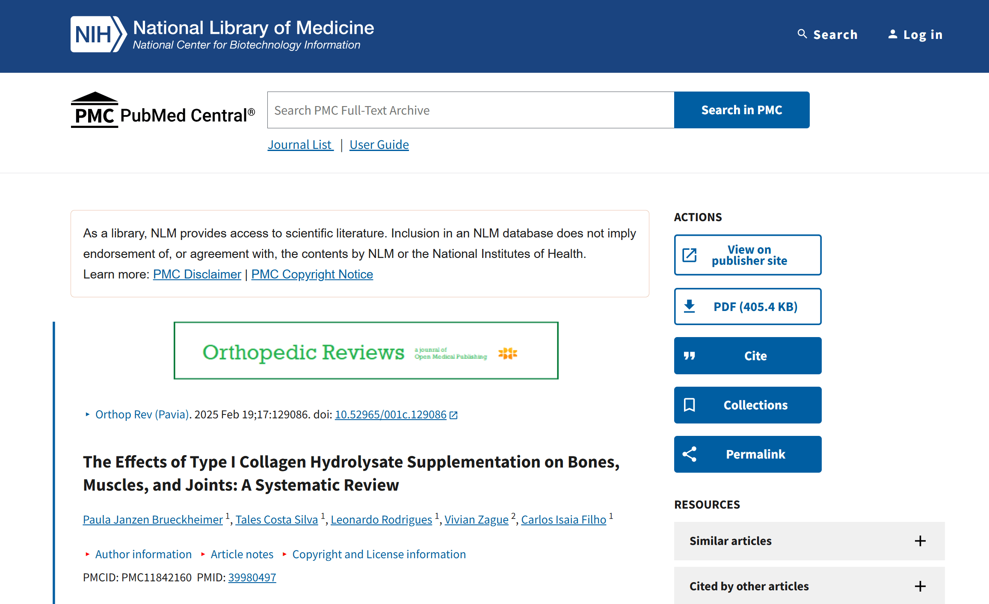This screenshot has height=604, width=989.
Task: Click the Search PMC Full-Text Archive field
Action: pos(471,110)
